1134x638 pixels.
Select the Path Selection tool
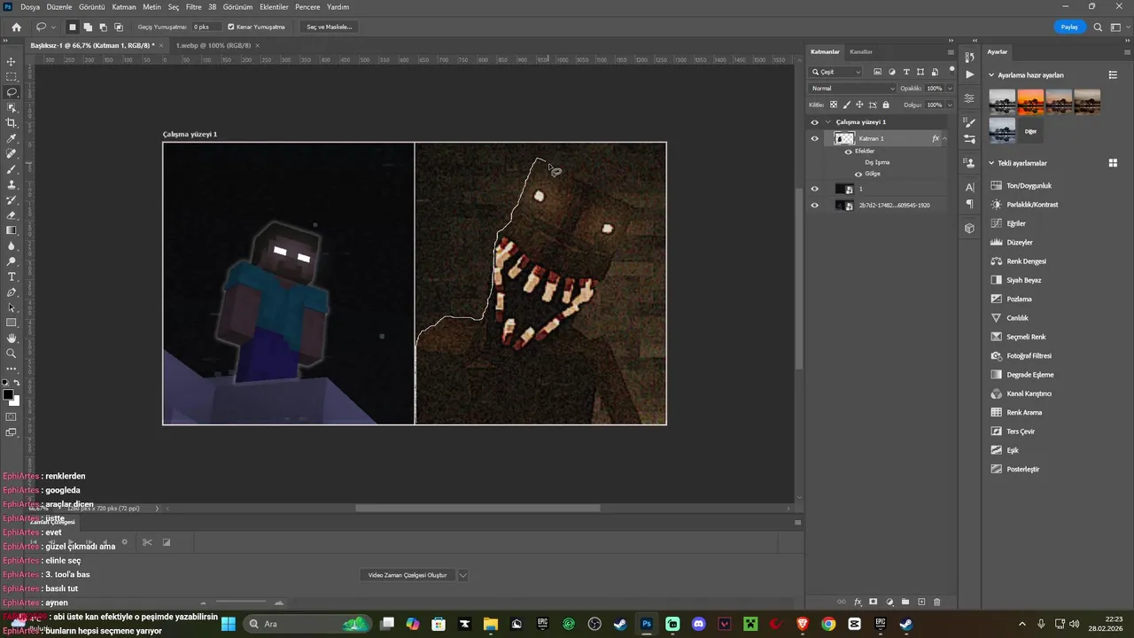click(12, 307)
